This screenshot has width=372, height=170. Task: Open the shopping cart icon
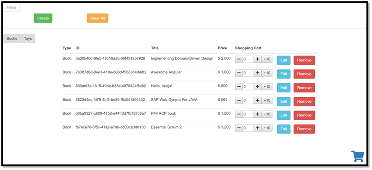click(358, 156)
